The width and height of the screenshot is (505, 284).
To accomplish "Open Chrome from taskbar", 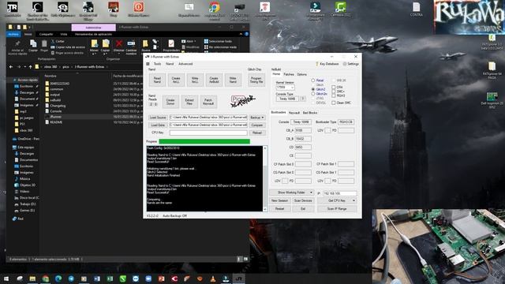I will coord(46,278).
